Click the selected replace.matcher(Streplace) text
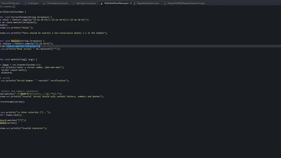281x158 pixels. [x=23, y=46]
